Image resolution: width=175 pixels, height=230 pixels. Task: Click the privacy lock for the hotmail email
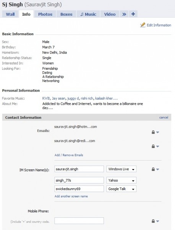pos(153,132)
